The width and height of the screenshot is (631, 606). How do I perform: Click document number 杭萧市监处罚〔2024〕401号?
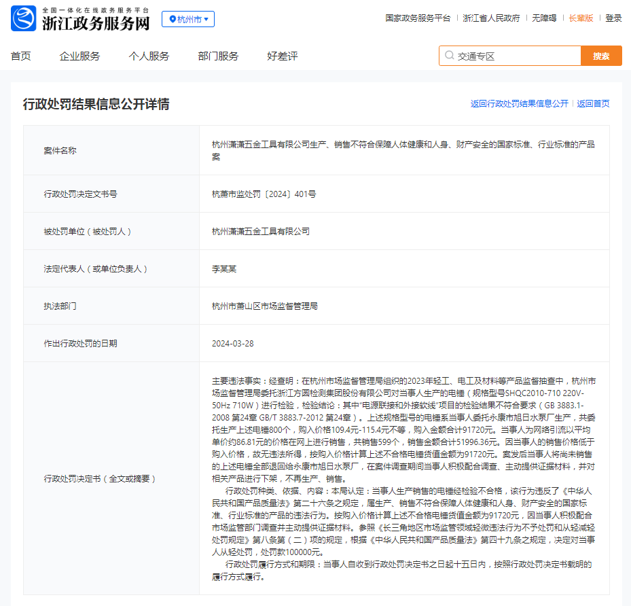(264, 194)
